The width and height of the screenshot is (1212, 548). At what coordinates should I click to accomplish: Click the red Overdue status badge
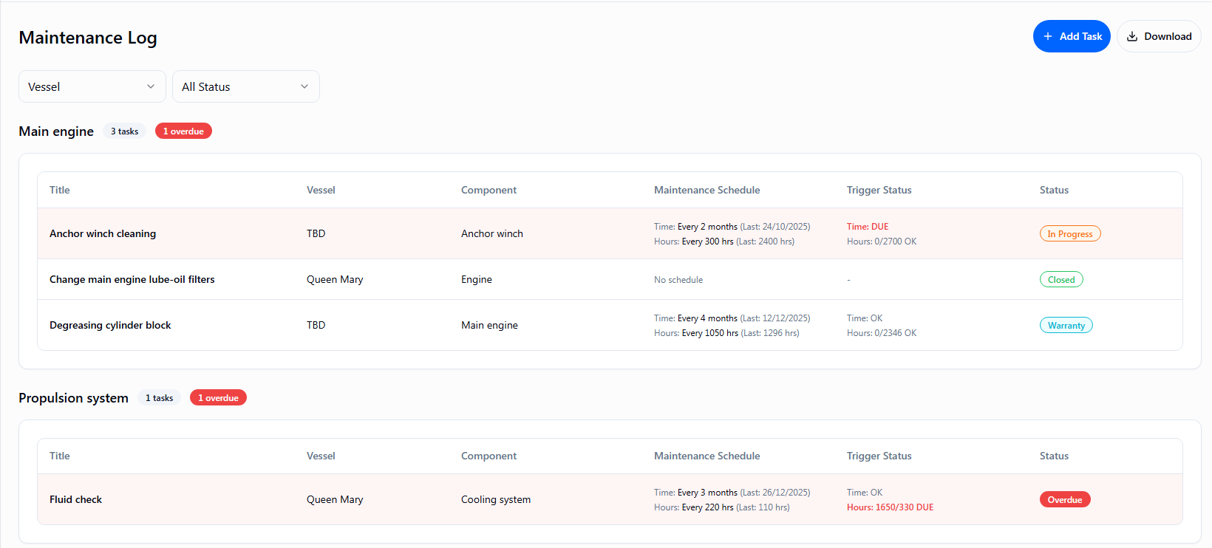point(1064,500)
